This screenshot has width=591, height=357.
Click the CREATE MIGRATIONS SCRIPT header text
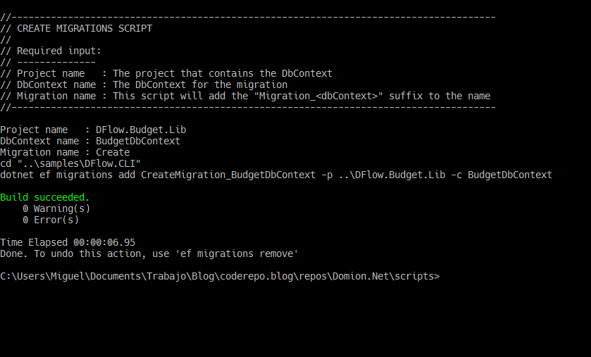(x=85, y=29)
